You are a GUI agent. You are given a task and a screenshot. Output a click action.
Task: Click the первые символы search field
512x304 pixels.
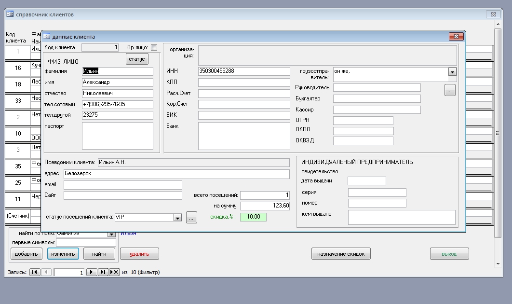pos(86,243)
